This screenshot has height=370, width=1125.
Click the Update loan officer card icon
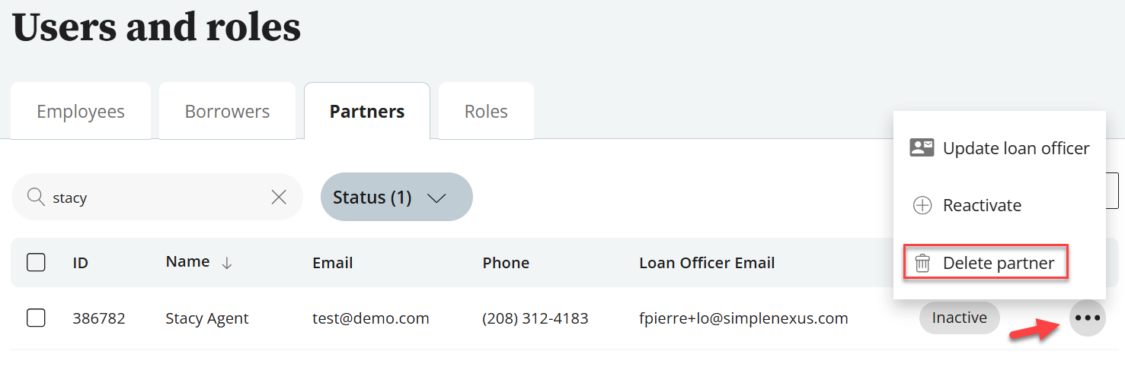922,148
